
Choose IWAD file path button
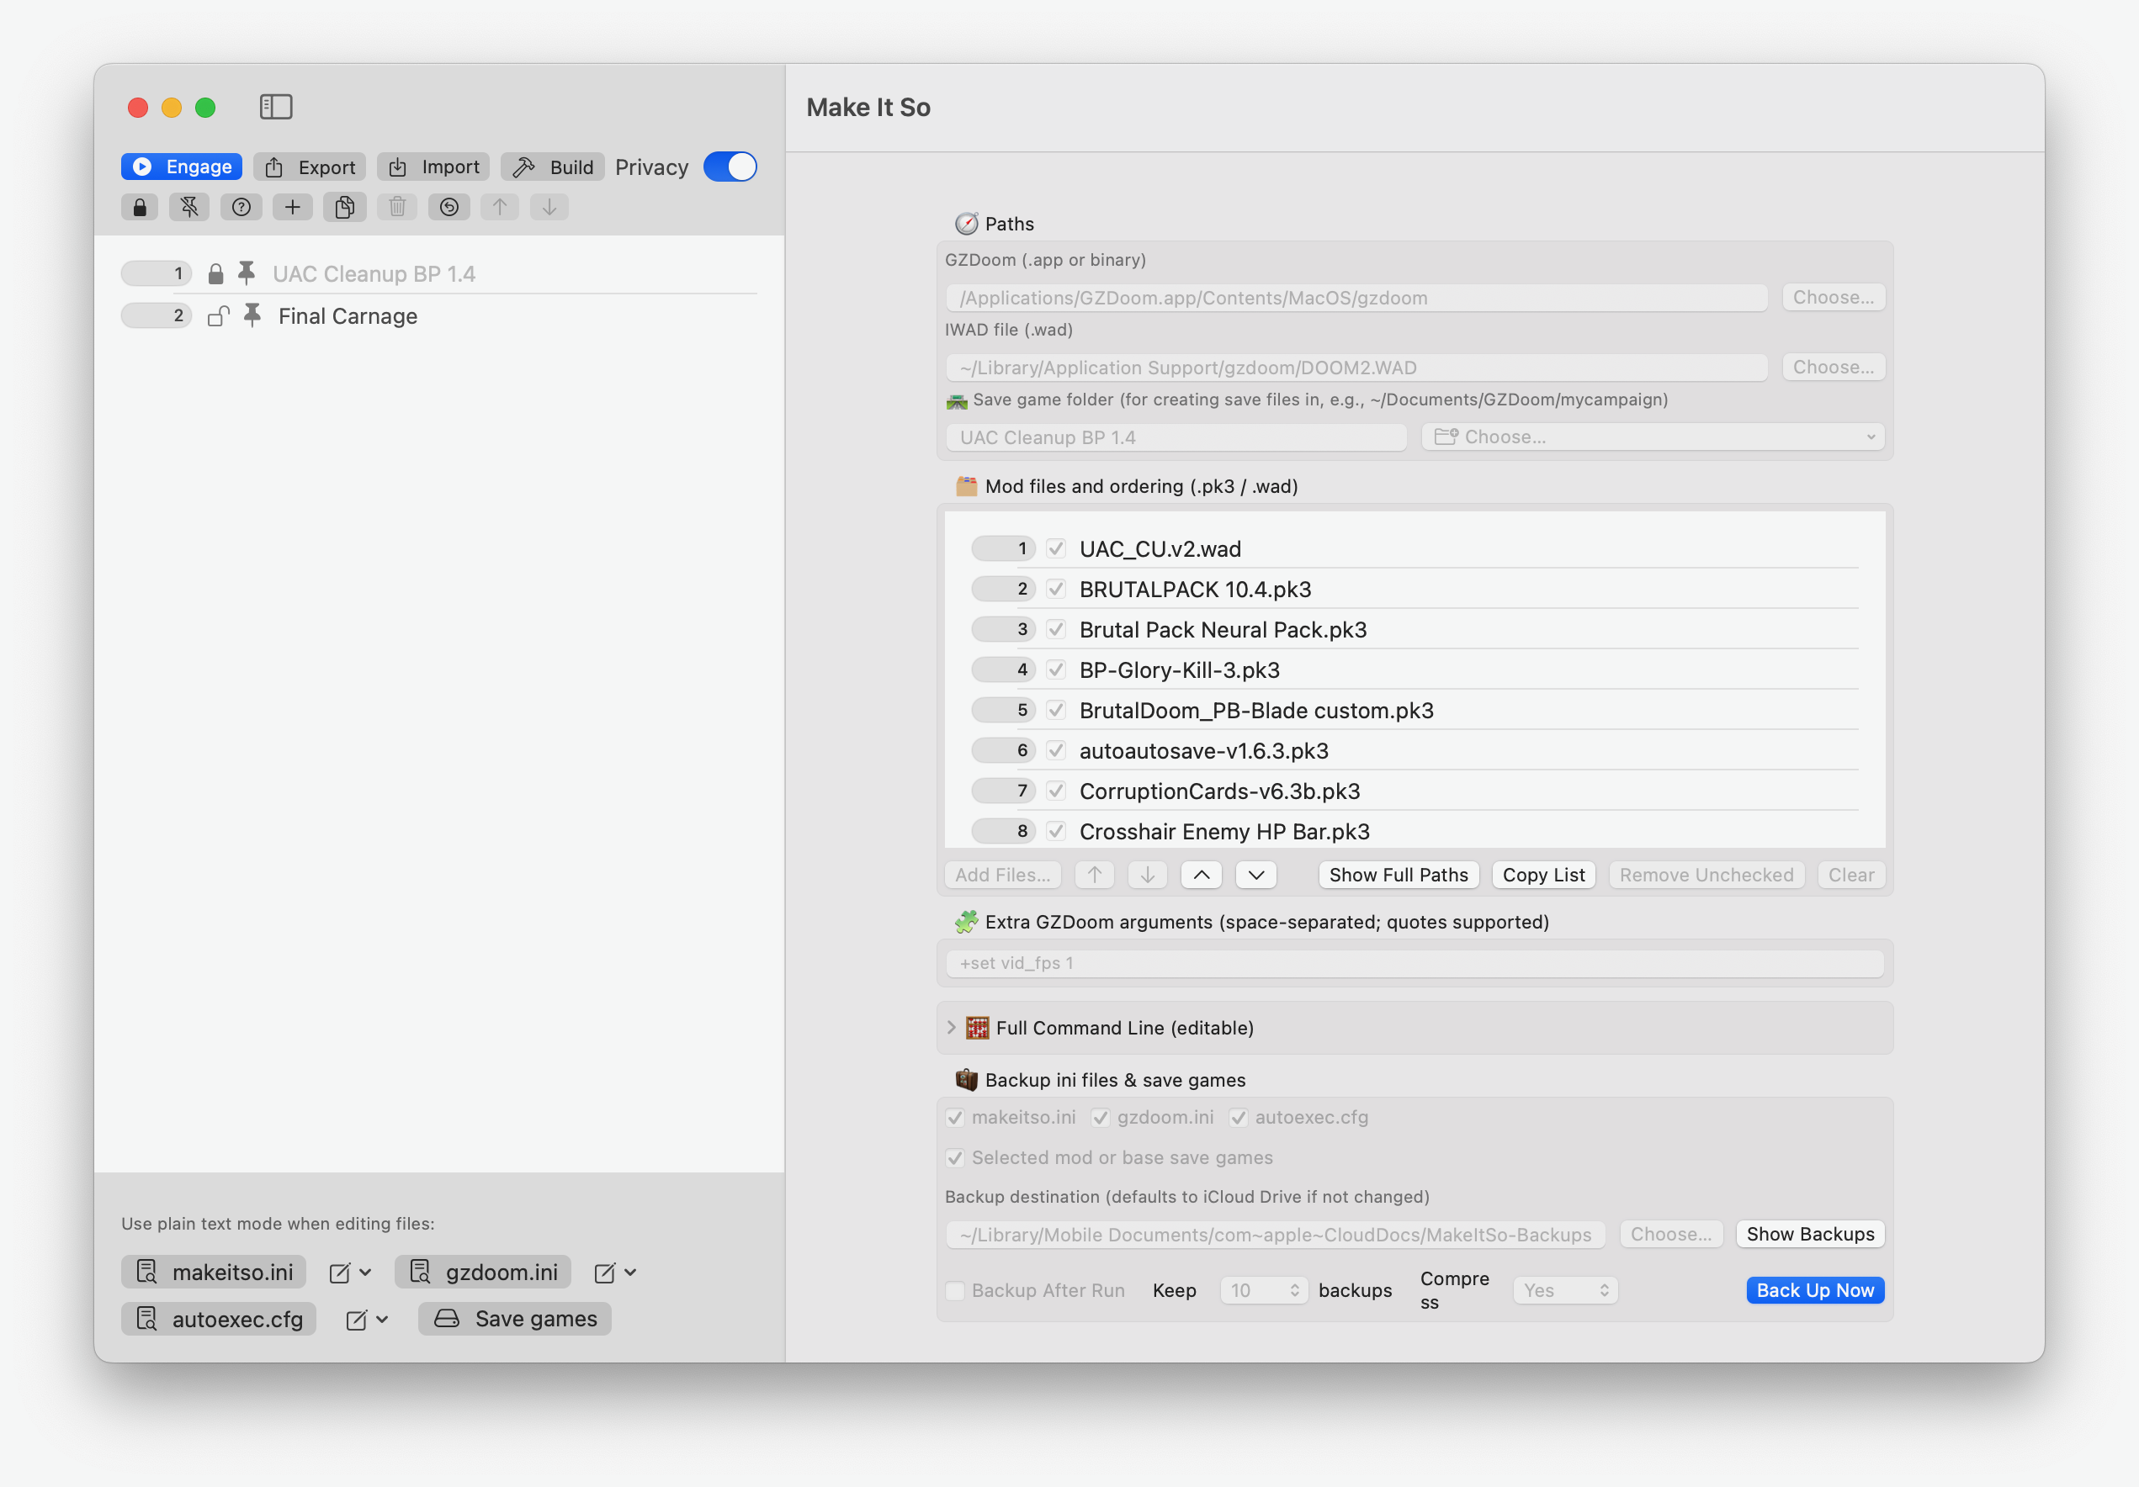[x=1834, y=367]
